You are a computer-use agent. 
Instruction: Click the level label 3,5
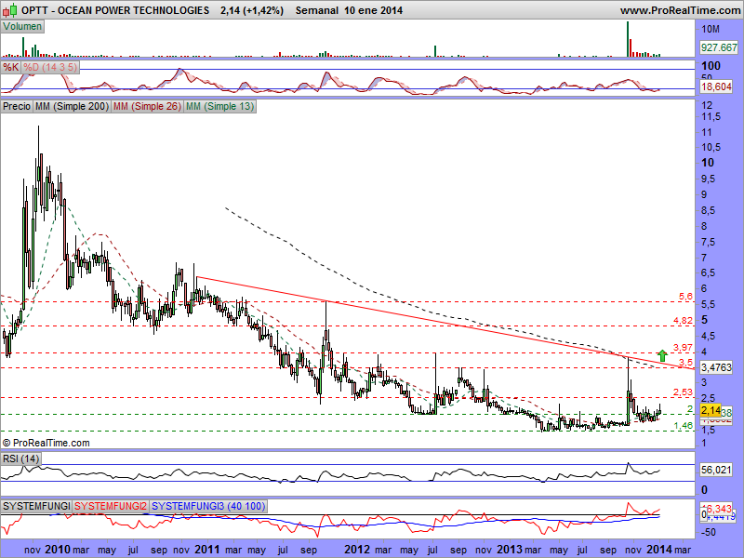point(685,363)
